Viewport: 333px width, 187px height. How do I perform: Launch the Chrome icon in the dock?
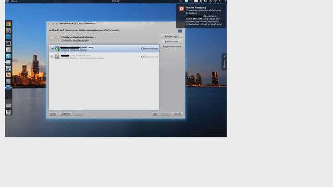tap(8, 24)
